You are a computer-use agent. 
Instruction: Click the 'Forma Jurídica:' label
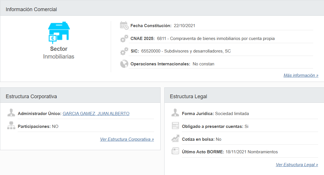pos(198,114)
